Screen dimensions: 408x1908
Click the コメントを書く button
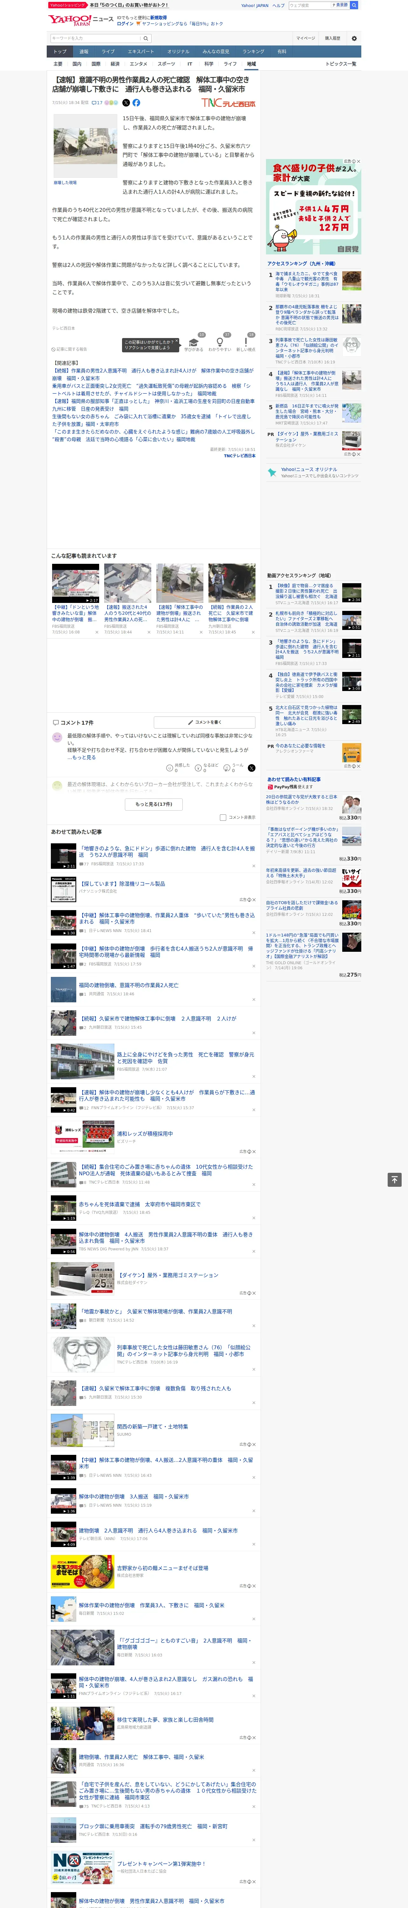click(204, 722)
